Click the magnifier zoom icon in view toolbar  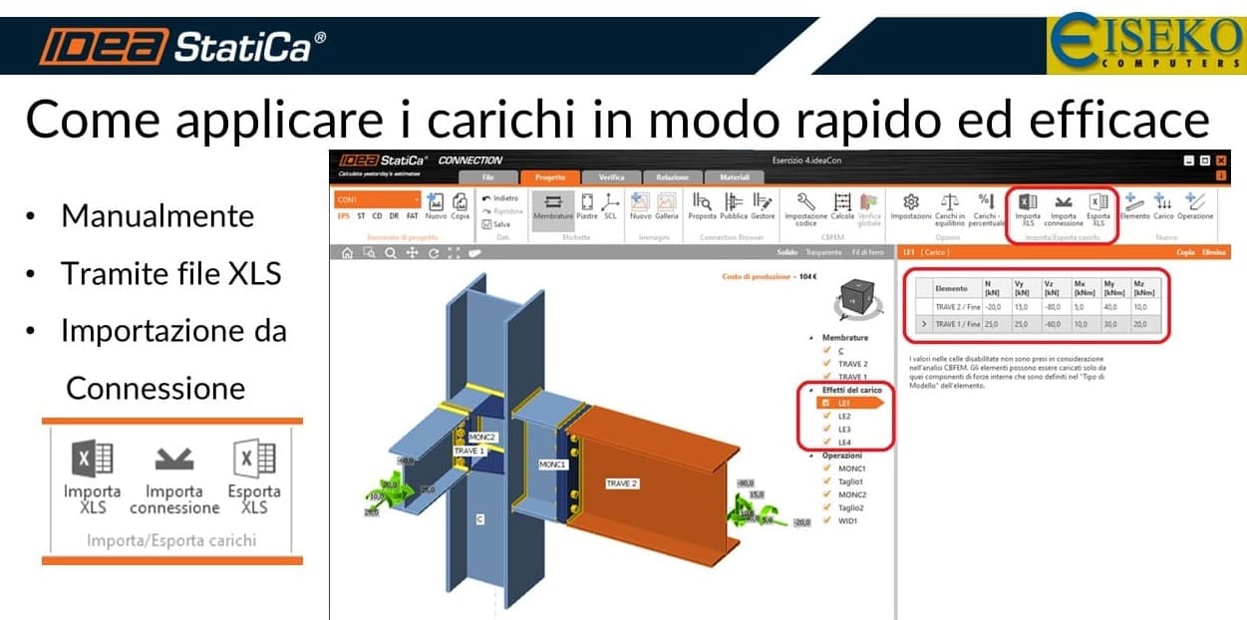click(391, 253)
